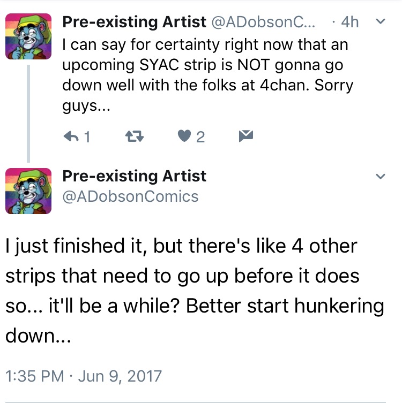Image resolution: width=402 pixels, height=403 pixels.
Task: Open the 4h timestamp of first tweet
Action: coord(350,22)
